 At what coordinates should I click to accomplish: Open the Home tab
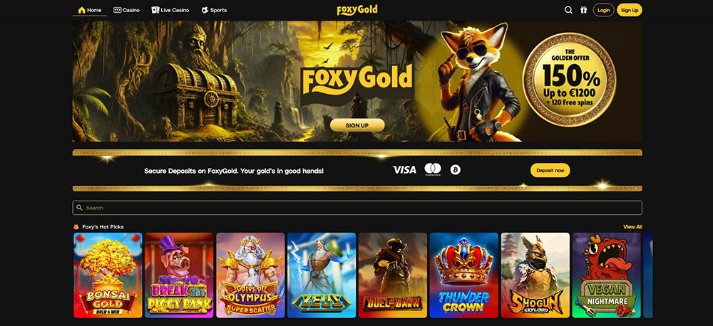coord(90,10)
